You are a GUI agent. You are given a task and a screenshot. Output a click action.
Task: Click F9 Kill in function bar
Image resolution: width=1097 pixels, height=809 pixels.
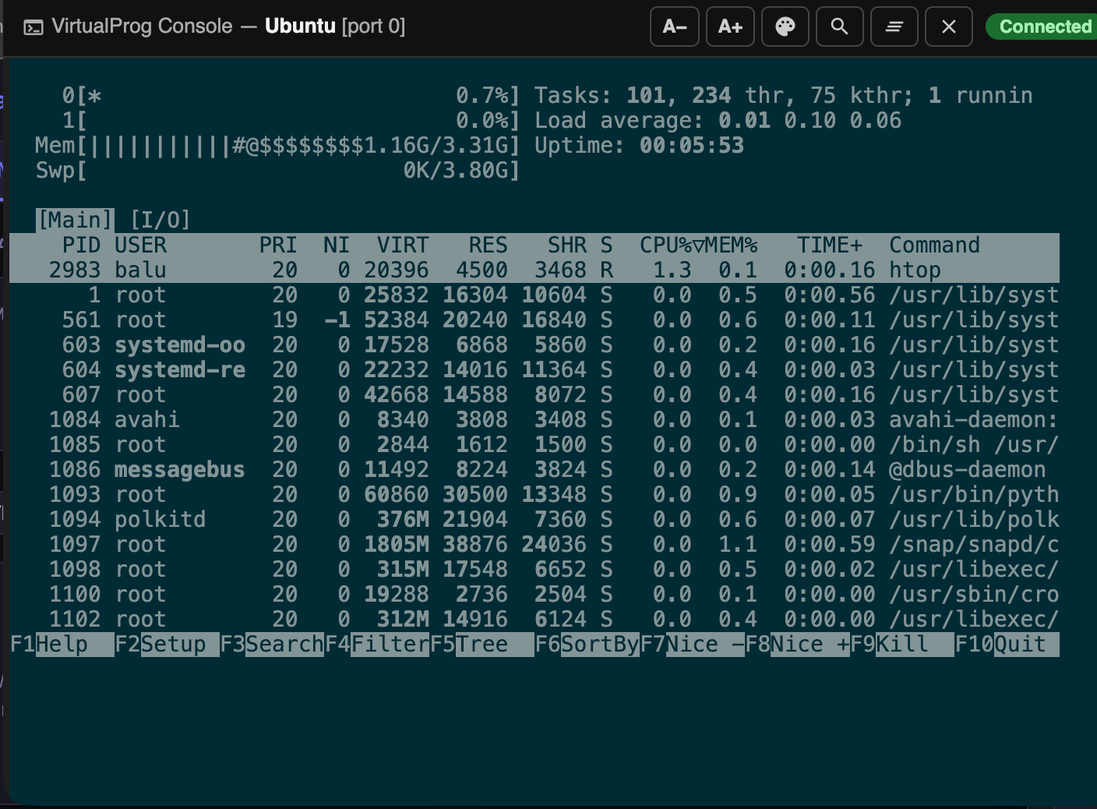[x=902, y=645]
